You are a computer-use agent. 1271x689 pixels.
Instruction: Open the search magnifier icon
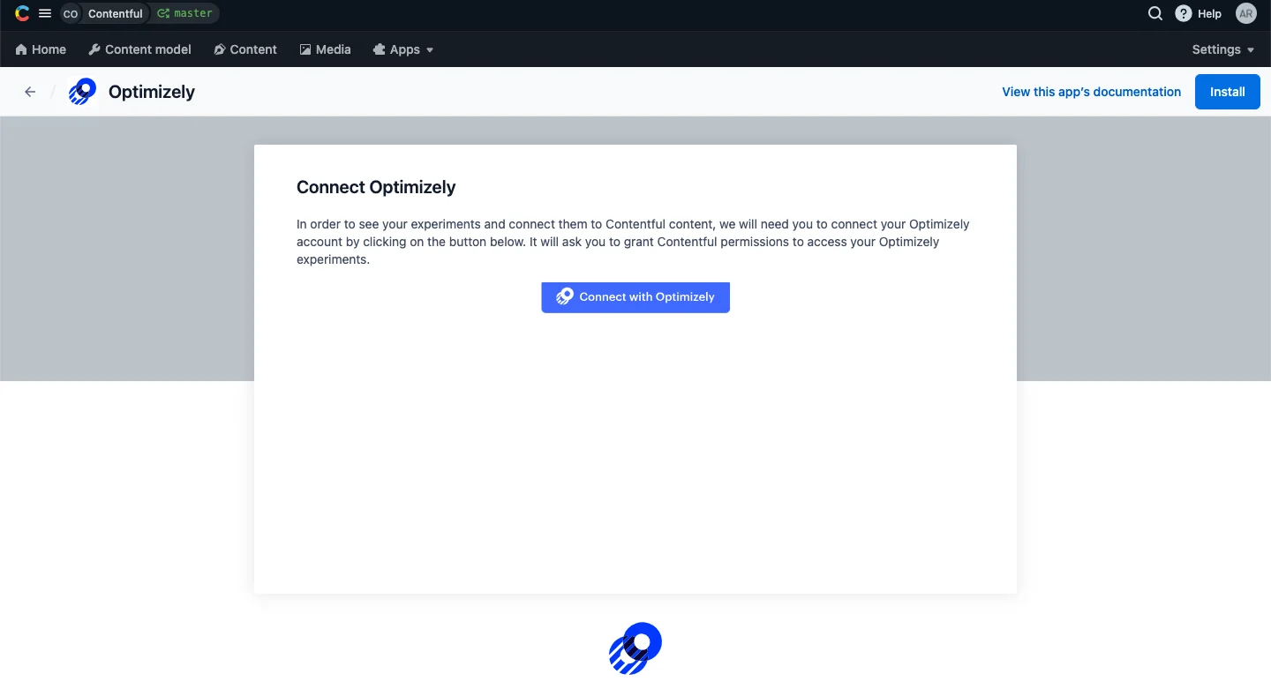(x=1154, y=13)
